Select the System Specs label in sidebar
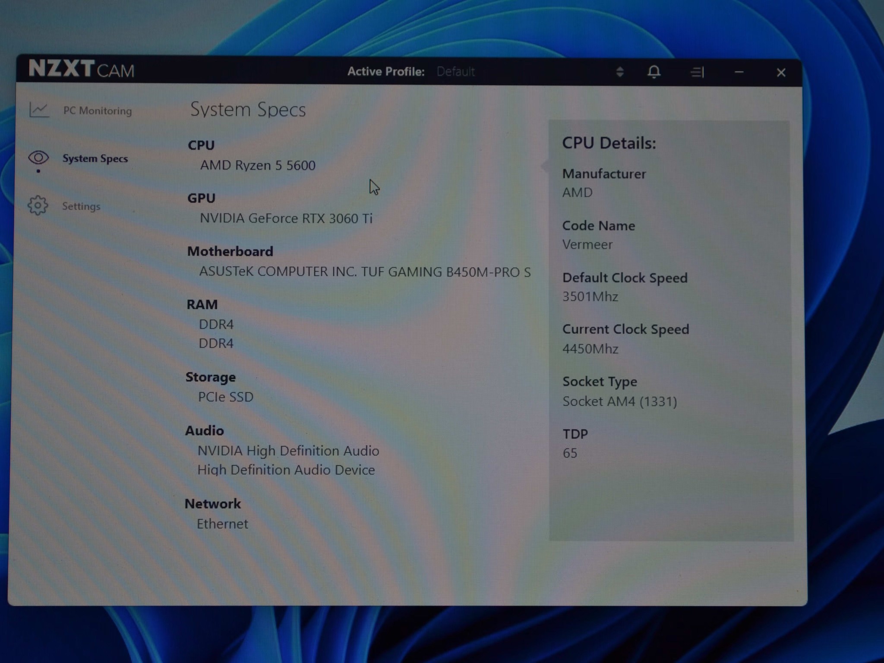 click(x=95, y=158)
